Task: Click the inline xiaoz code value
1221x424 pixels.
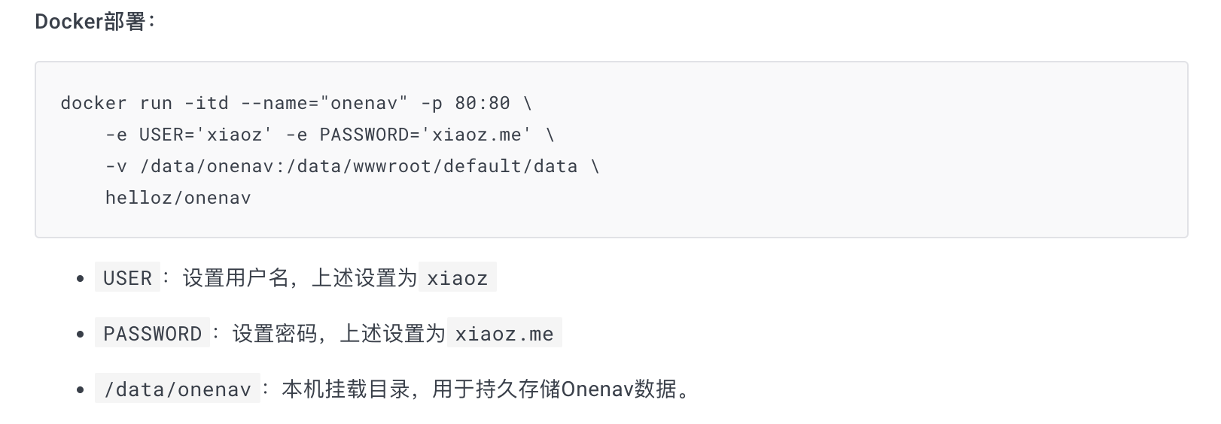Action: [x=457, y=278]
